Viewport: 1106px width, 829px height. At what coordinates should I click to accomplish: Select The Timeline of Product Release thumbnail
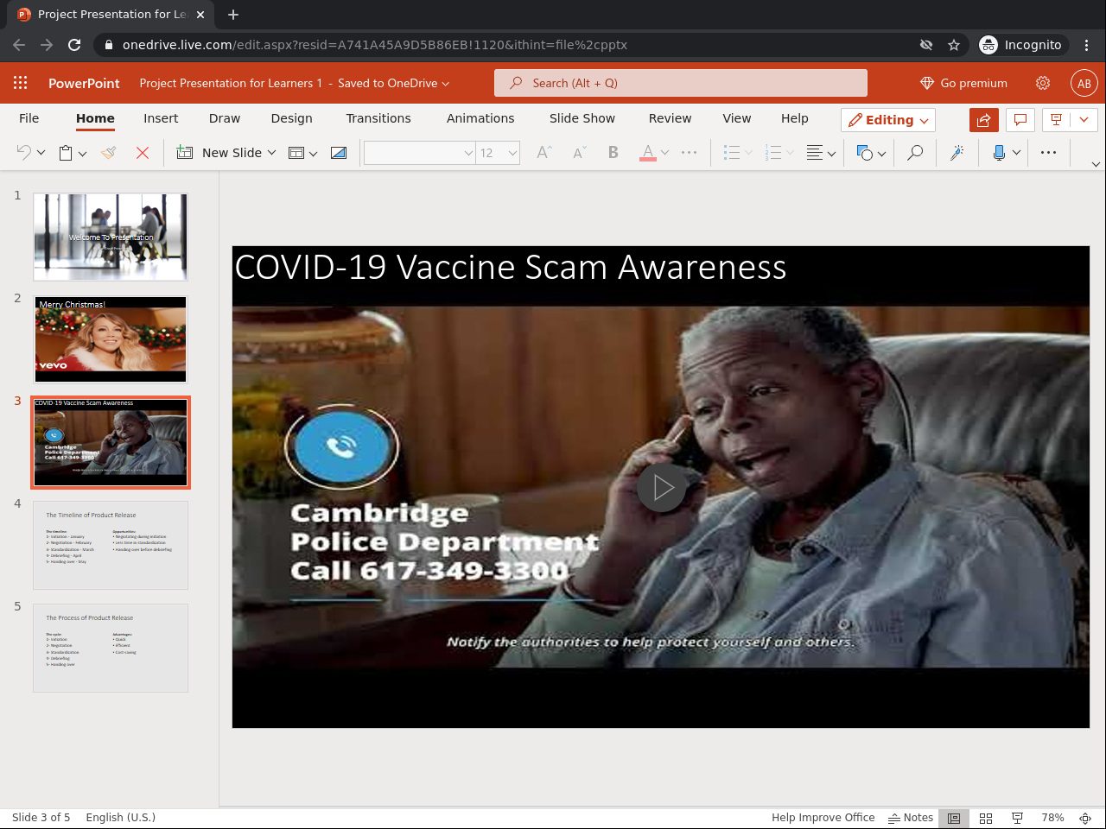pyautogui.click(x=111, y=545)
